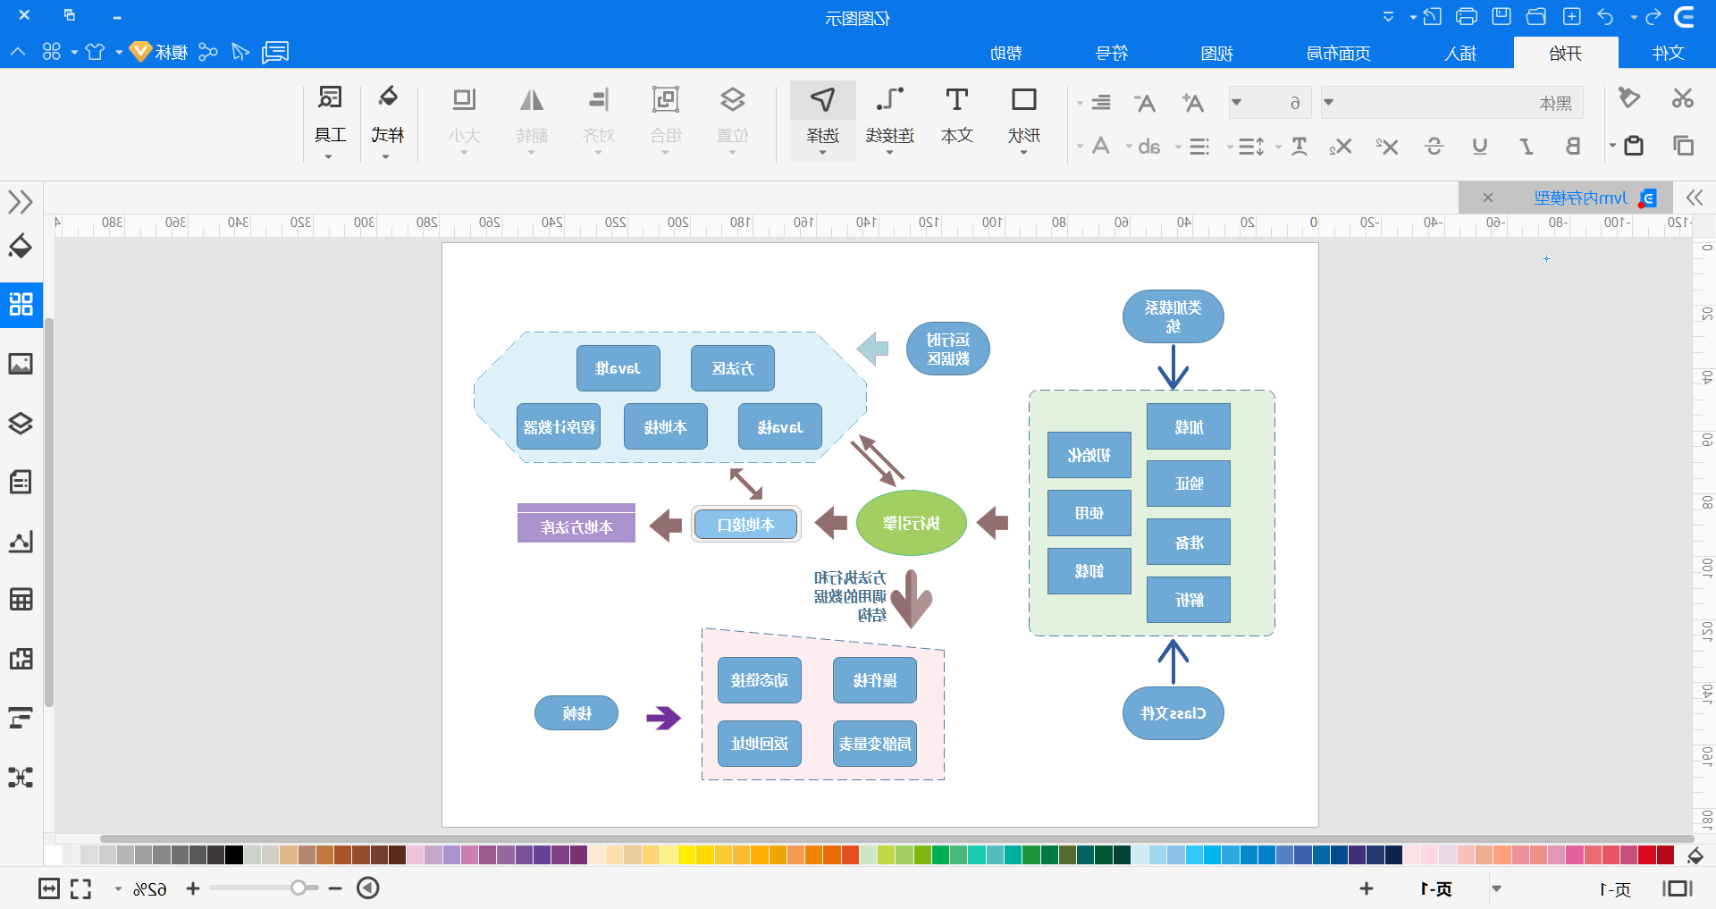Expand the 样式 style dropdown
Image resolution: width=1716 pixels, height=909 pixels.
tap(386, 156)
